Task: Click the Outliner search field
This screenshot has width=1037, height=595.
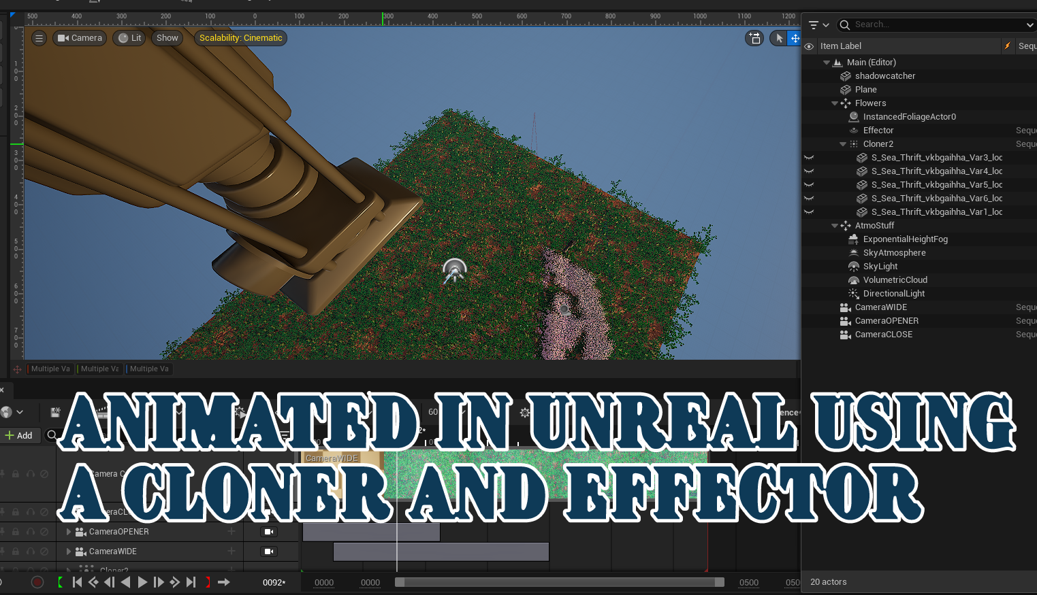Action: pyautogui.click(x=936, y=24)
